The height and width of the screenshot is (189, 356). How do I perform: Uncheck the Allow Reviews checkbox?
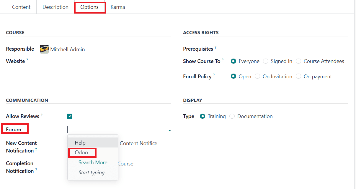70,116
